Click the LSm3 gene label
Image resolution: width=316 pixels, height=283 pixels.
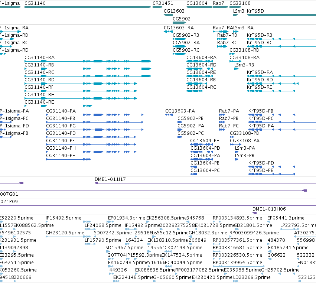coord(239,11)
